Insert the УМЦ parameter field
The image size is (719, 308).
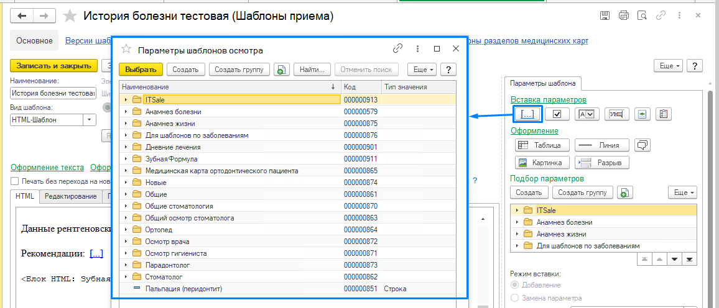(617, 114)
